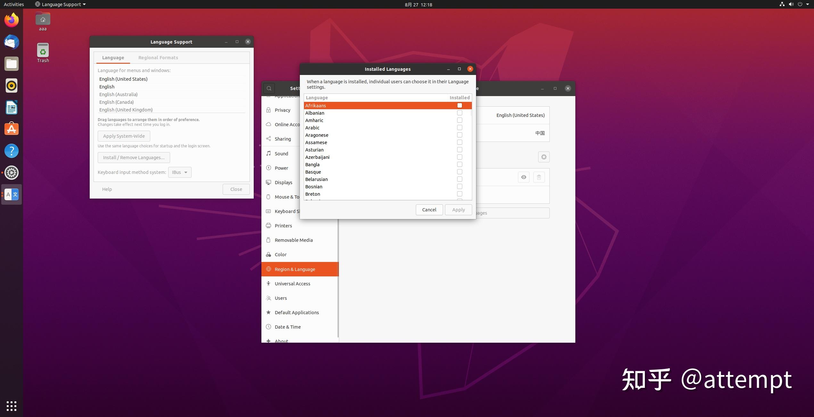Screen dimensions: 814x417
Task: Click the Cancel button in Installed Languages
Action: tap(429, 210)
